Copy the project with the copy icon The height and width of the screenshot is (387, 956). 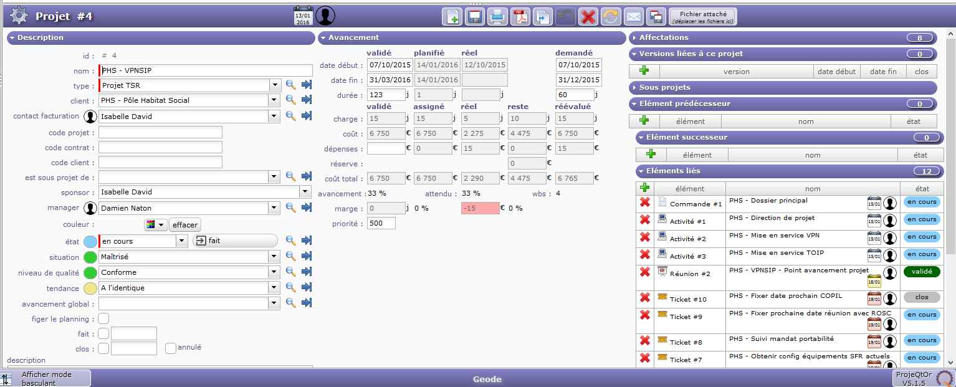(x=542, y=17)
